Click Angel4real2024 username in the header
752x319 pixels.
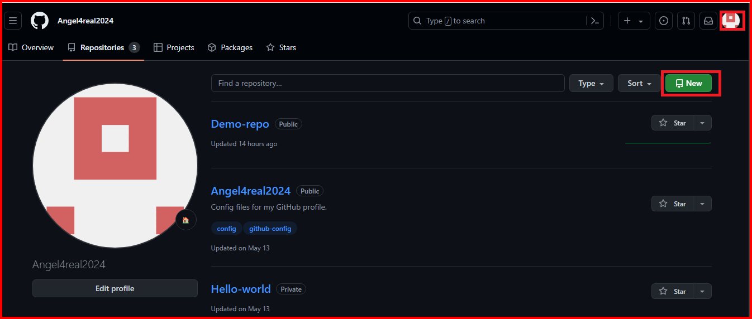[x=85, y=21]
